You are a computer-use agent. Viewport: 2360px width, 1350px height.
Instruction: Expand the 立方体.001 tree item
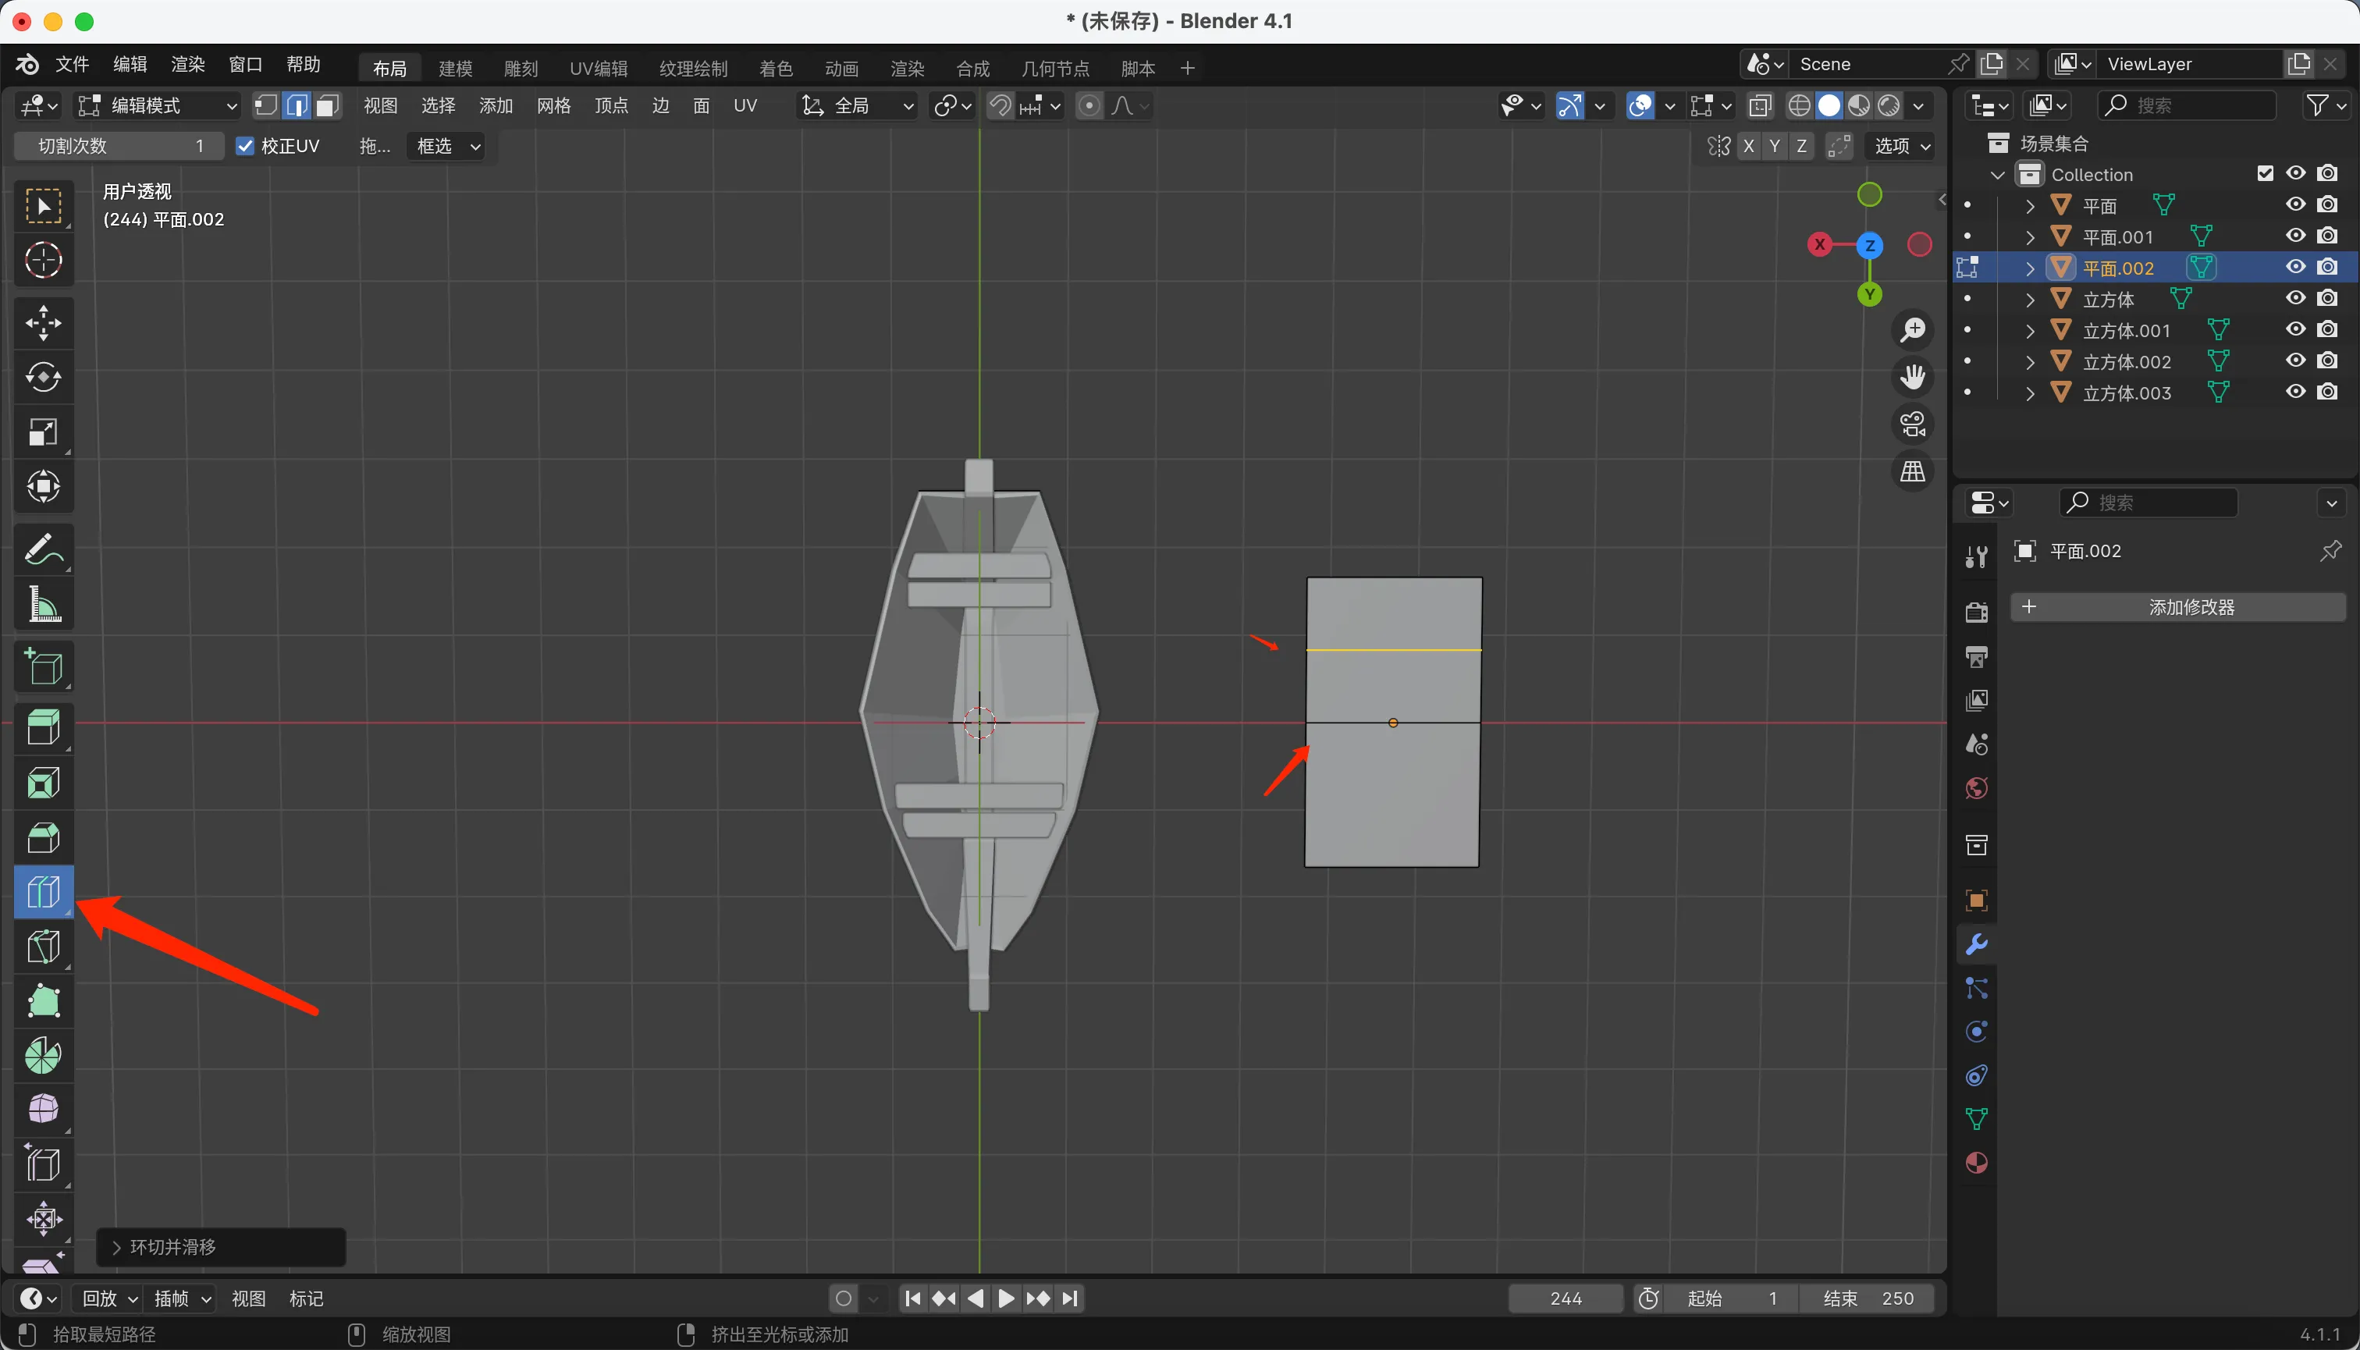pos(2030,331)
